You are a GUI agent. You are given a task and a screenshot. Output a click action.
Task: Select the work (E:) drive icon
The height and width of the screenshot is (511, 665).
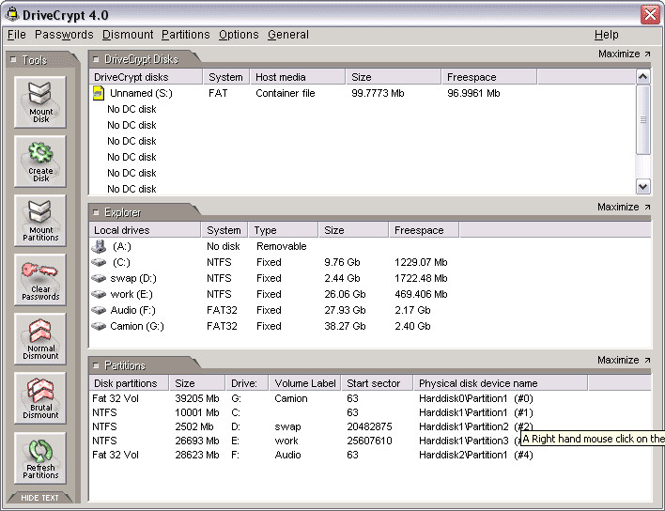point(99,294)
